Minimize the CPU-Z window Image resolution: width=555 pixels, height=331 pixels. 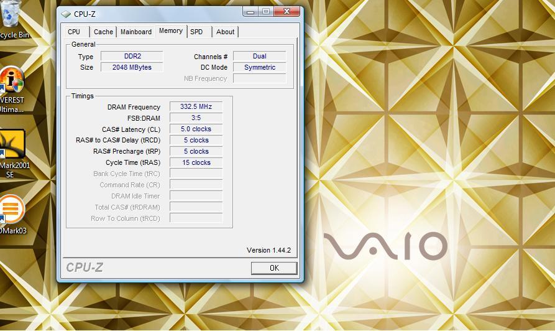pyautogui.click(x=250, y=12)
